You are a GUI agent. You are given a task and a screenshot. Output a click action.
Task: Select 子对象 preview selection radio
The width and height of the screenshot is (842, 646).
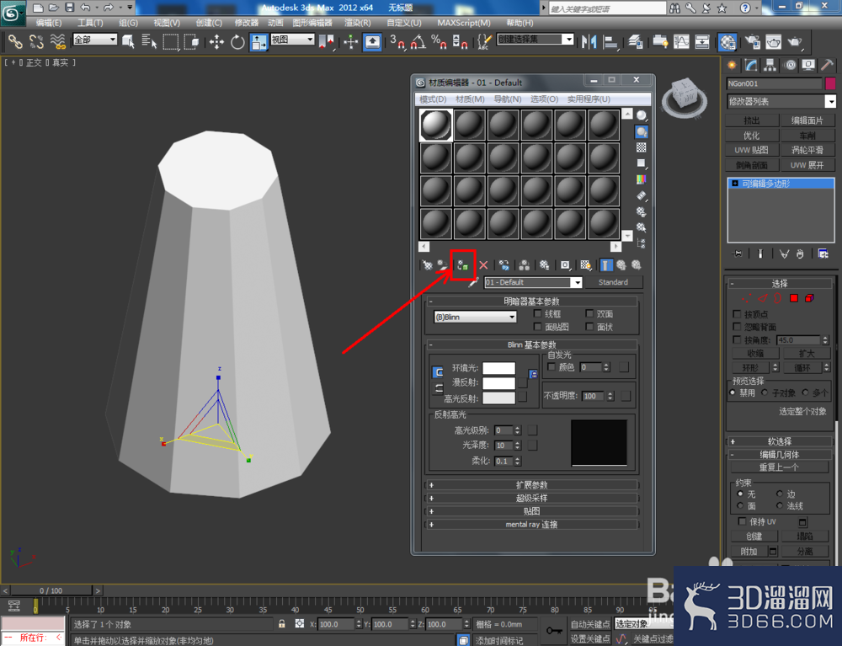[765, 393]
